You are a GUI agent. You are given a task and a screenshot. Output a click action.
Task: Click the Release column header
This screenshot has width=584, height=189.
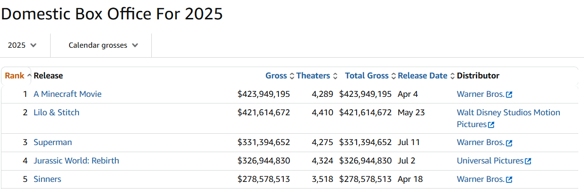click(48, 76)
